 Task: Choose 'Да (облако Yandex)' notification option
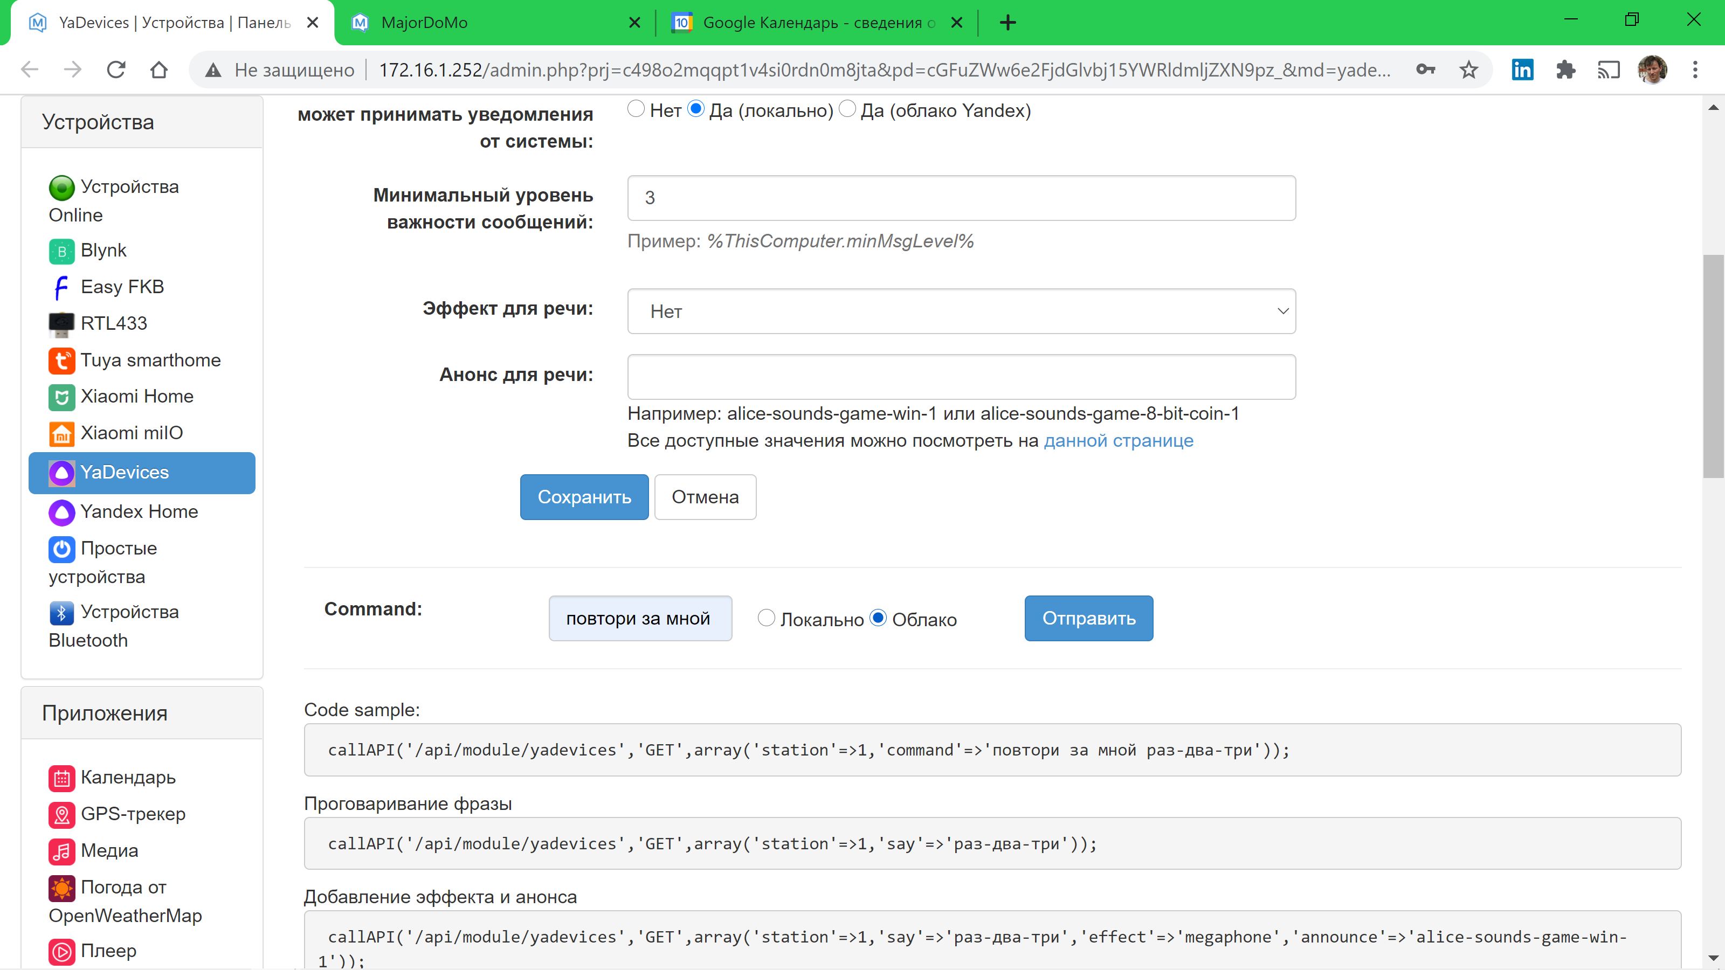847,109
